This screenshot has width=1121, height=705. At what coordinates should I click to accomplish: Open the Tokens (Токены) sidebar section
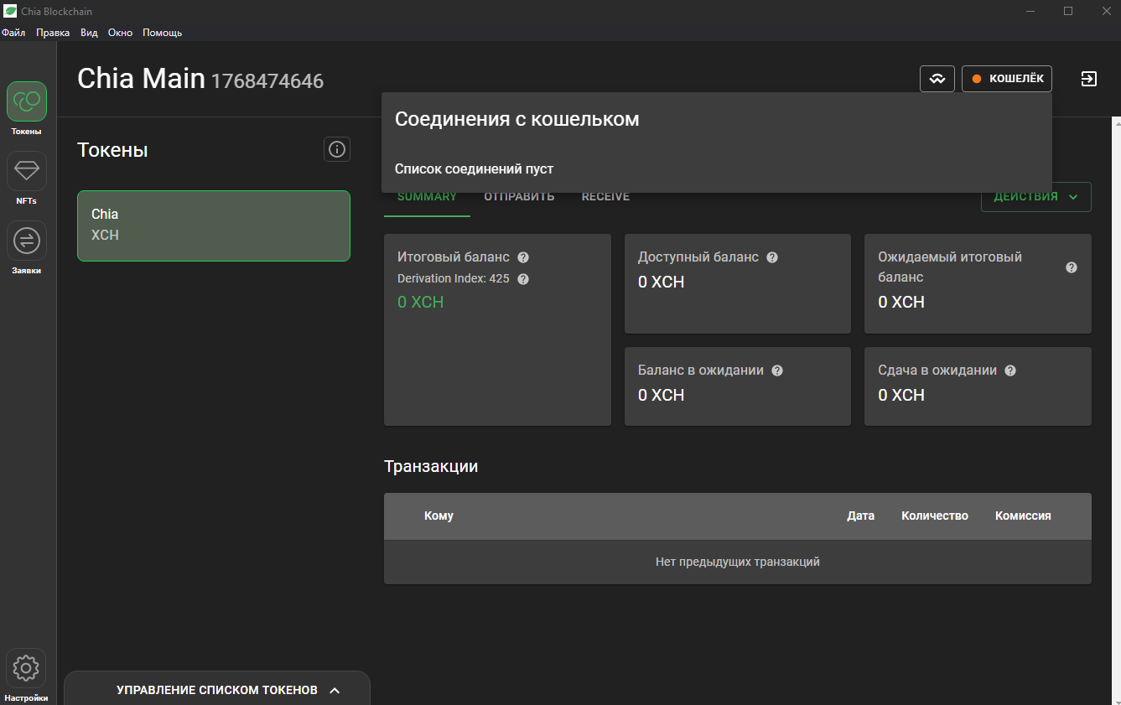point(27,101)
